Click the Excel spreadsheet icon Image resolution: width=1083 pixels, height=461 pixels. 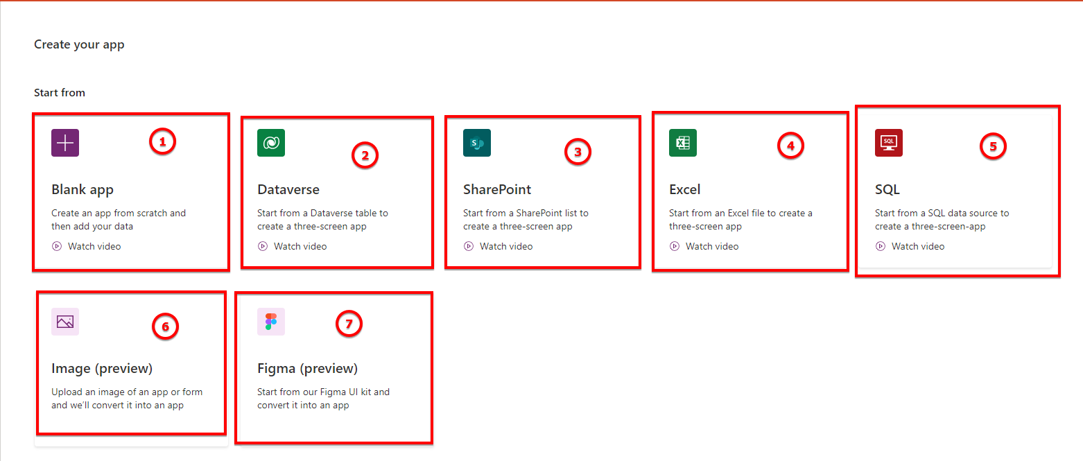click(x=683, y=142)
